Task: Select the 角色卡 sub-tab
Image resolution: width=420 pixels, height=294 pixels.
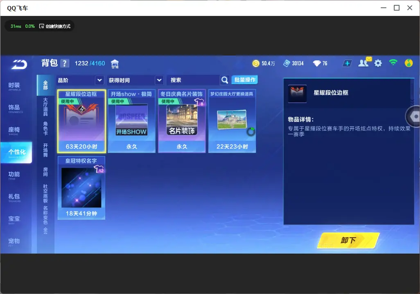Action: pos(45,129)
